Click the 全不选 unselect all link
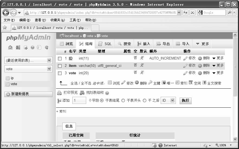 pyautogui.click(x=86, y=83)
